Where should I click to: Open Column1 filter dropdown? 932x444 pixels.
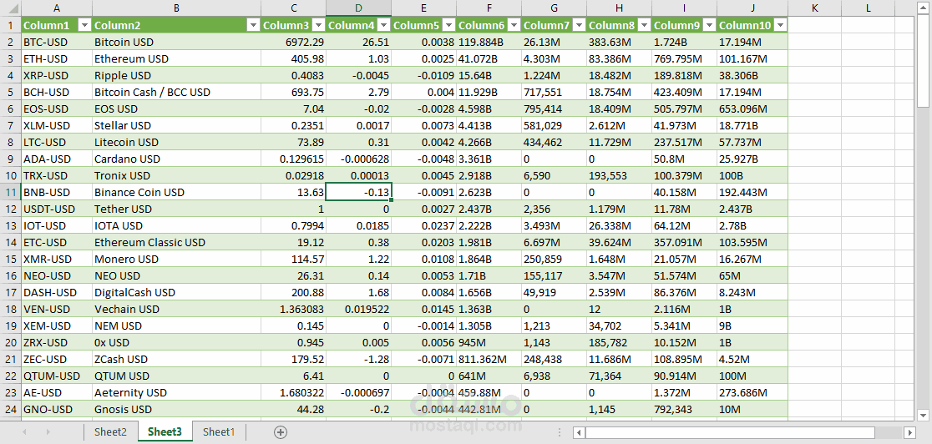85,25
